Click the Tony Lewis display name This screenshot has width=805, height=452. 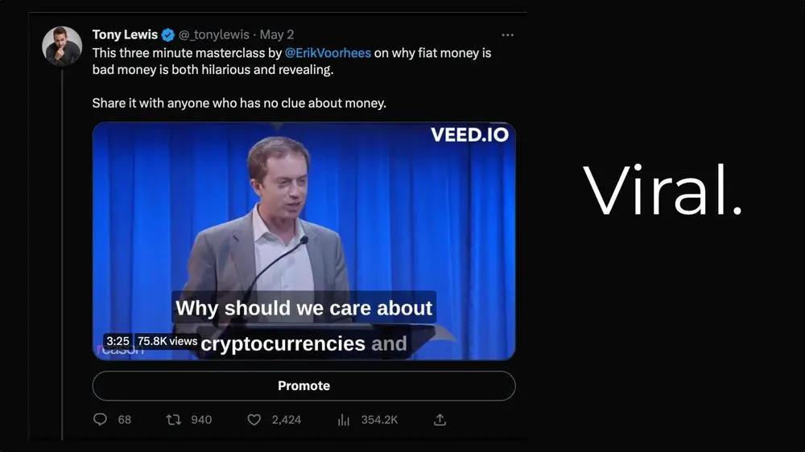pyautogui.click(x=125, y=35)
